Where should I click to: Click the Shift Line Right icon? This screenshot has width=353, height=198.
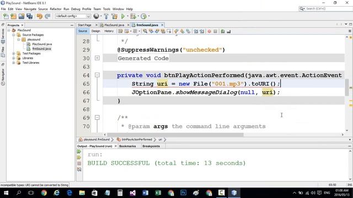point(202,31)
